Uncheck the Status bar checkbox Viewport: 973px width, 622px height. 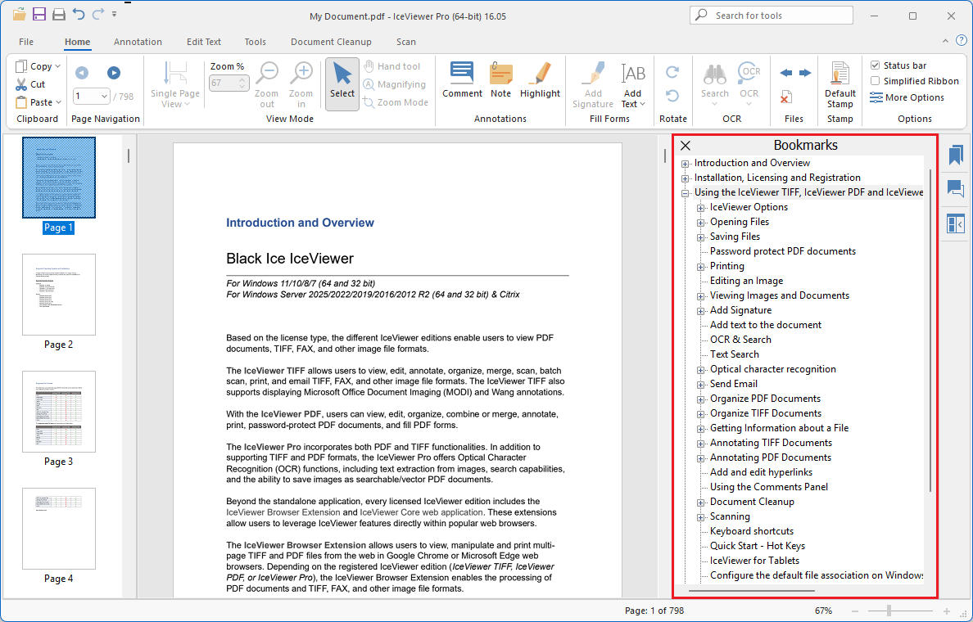pos(875,65)
